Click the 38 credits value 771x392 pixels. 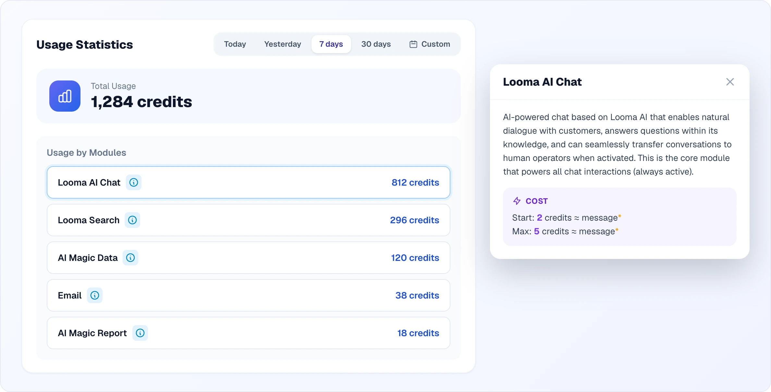tap(417, 295)
